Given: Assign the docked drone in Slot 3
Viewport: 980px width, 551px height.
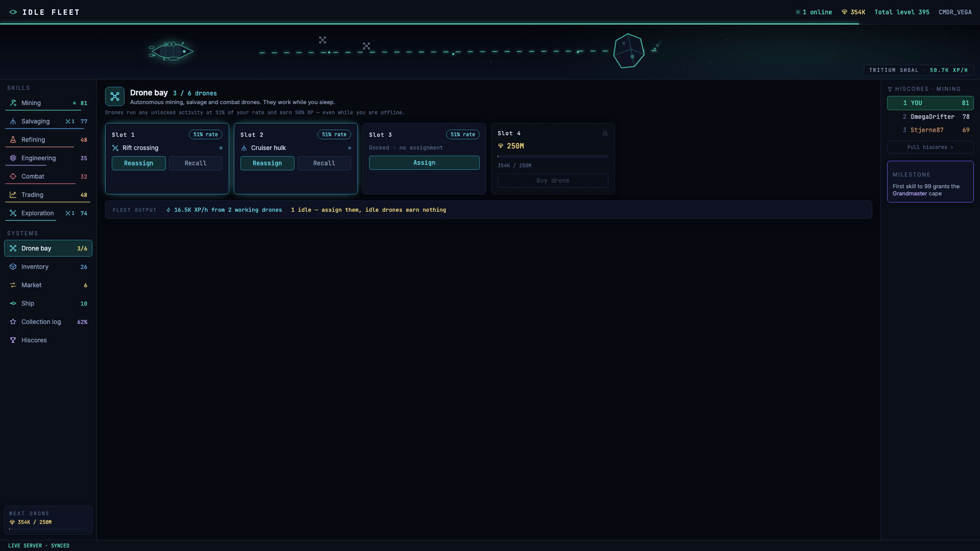Looking at the screenshot, I should [424, 163].
